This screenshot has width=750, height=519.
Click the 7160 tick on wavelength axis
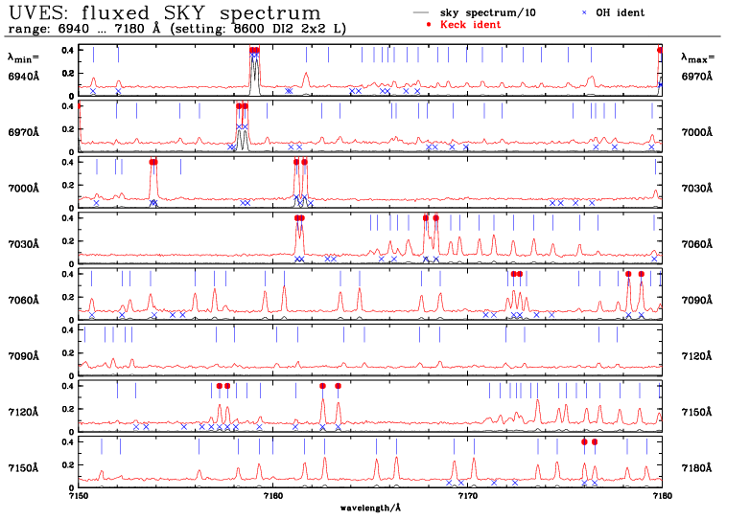(x=273, y=496)
